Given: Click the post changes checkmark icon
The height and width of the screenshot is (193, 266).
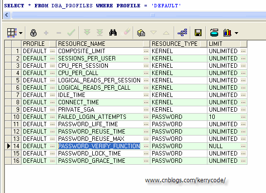Looking at the screenshot, I should 71,33.
